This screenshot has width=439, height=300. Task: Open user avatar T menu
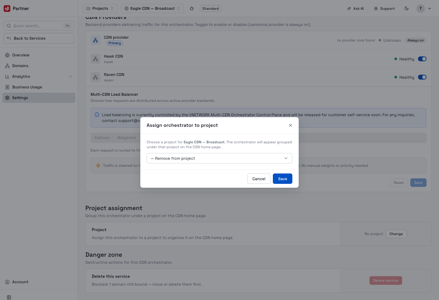coord(424,9)
